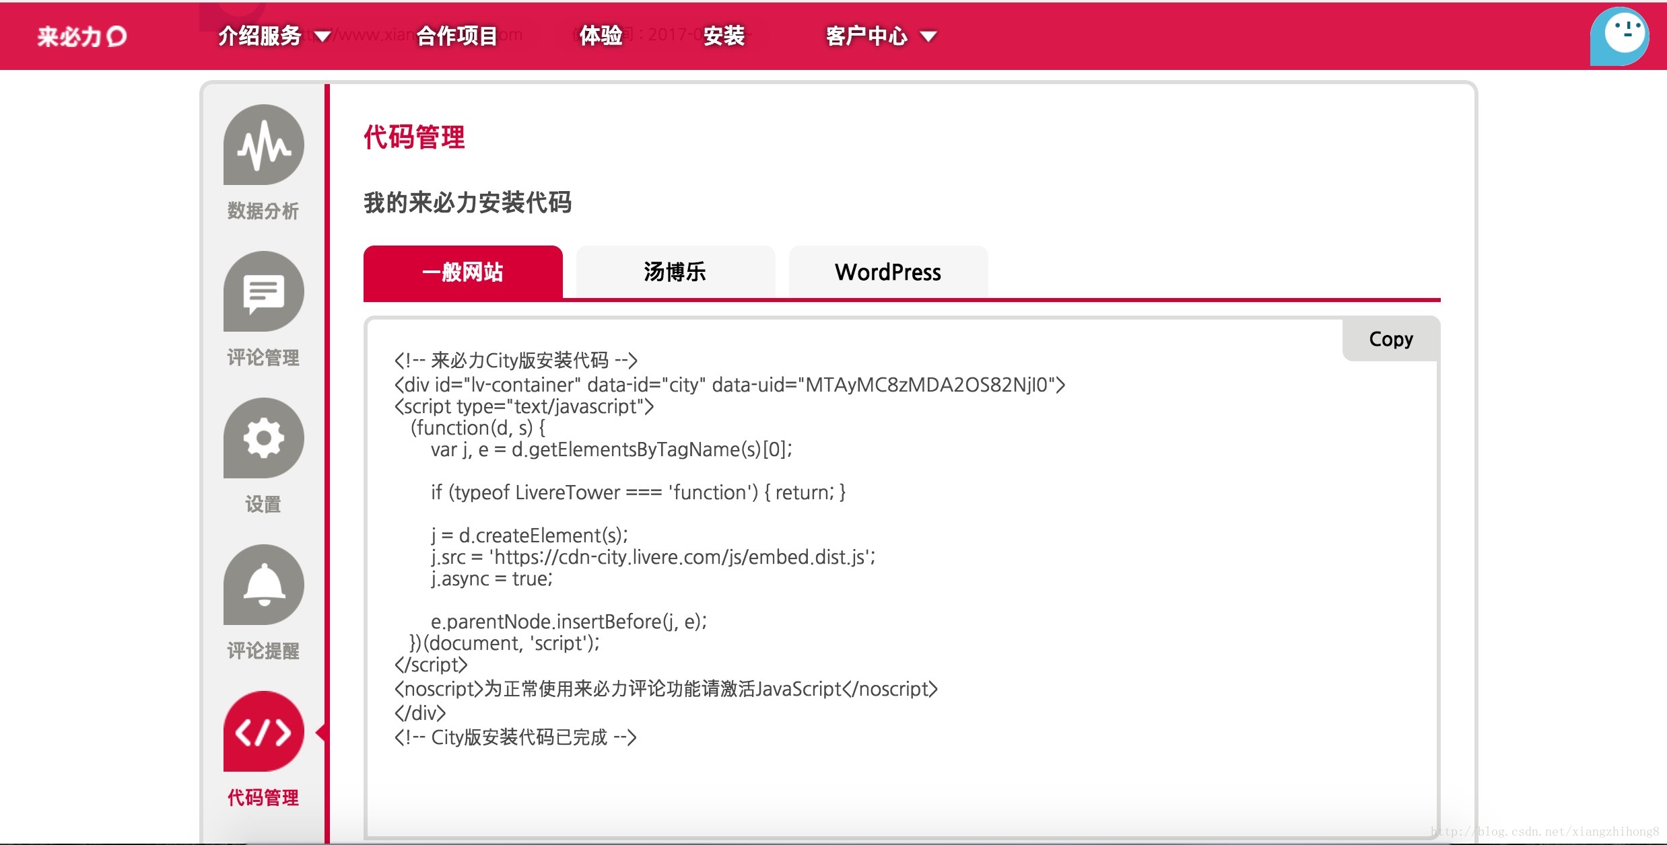Viewport: 1667px width, 845px height.
Task: Click the City版安装代码已完成 comment line
Action: (x=515, y=737)
